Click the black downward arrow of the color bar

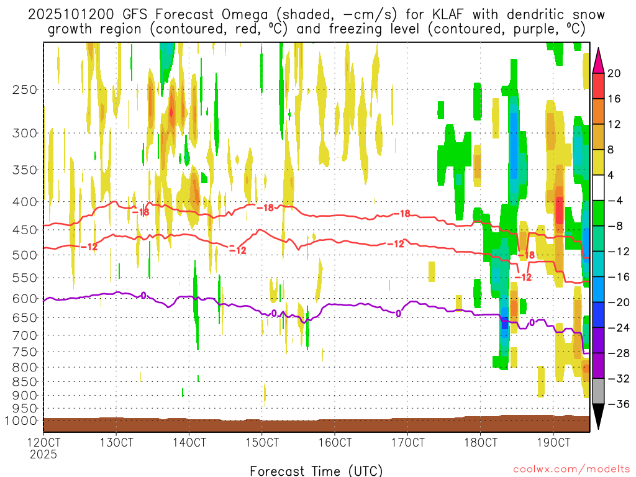click(598, 417)
